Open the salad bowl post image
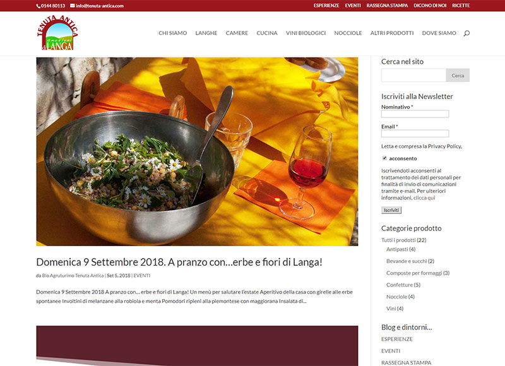The height and width of the screenshot is (366, 505). click(197, 151)
